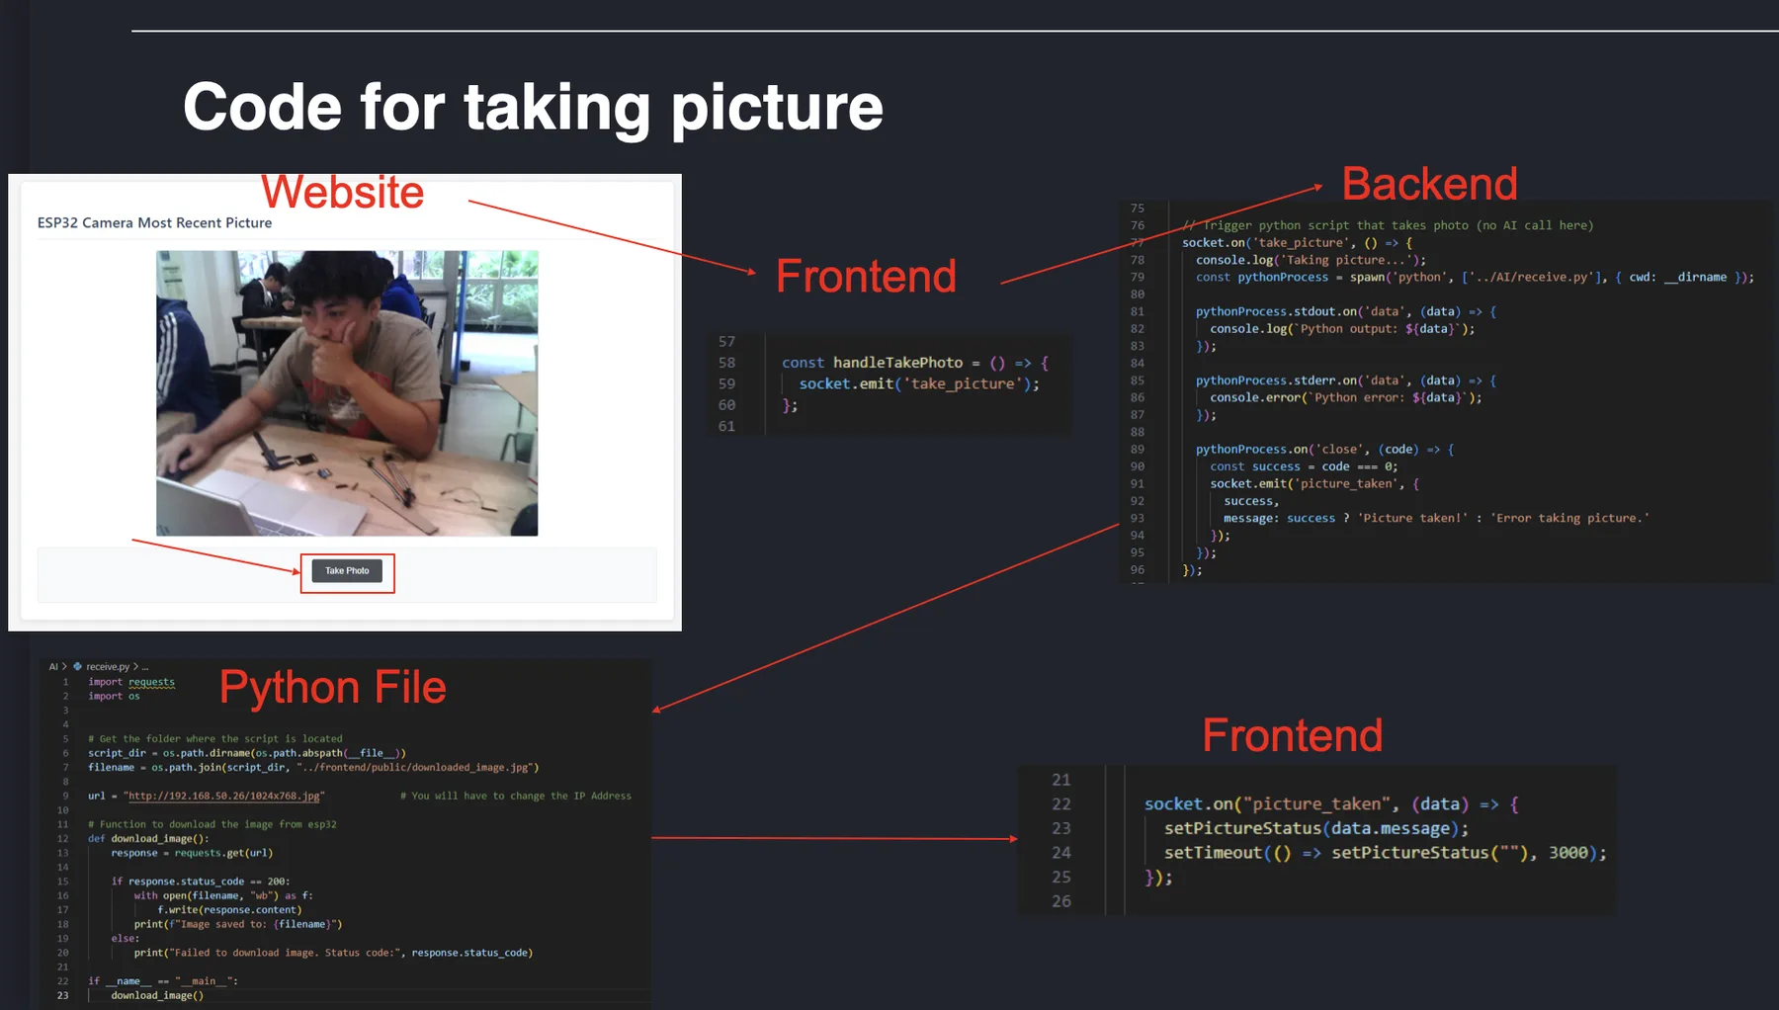
Task: Click the 'const success = code === 0' line
Action: pyautogui.click(x=1305, y=466)
